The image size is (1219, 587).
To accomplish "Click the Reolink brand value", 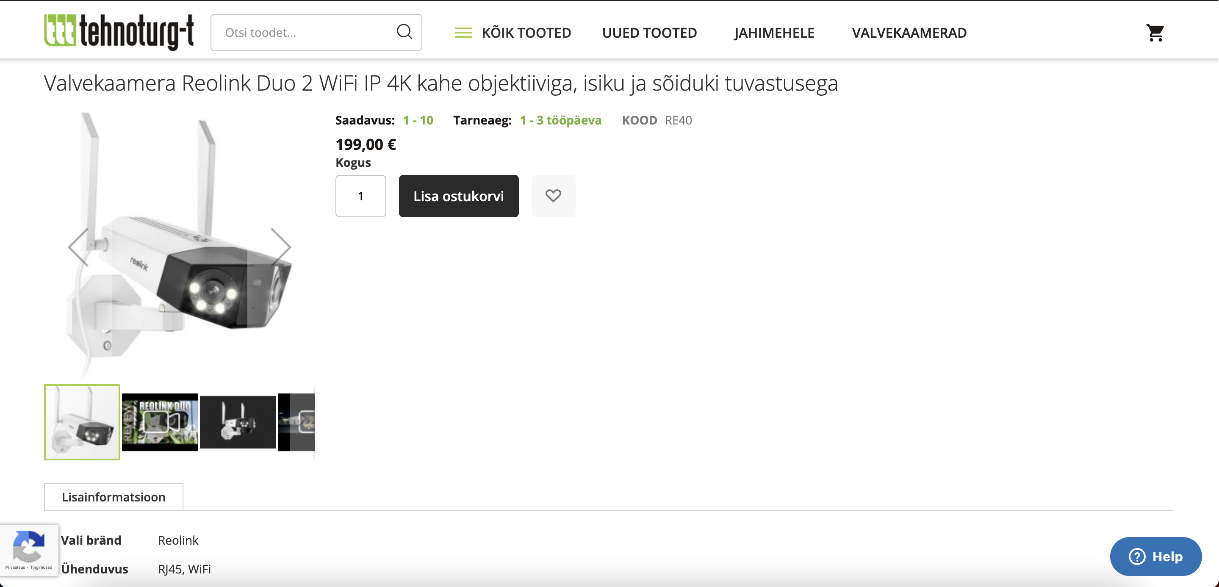I will pyautogui.click(x=178, y=540).
